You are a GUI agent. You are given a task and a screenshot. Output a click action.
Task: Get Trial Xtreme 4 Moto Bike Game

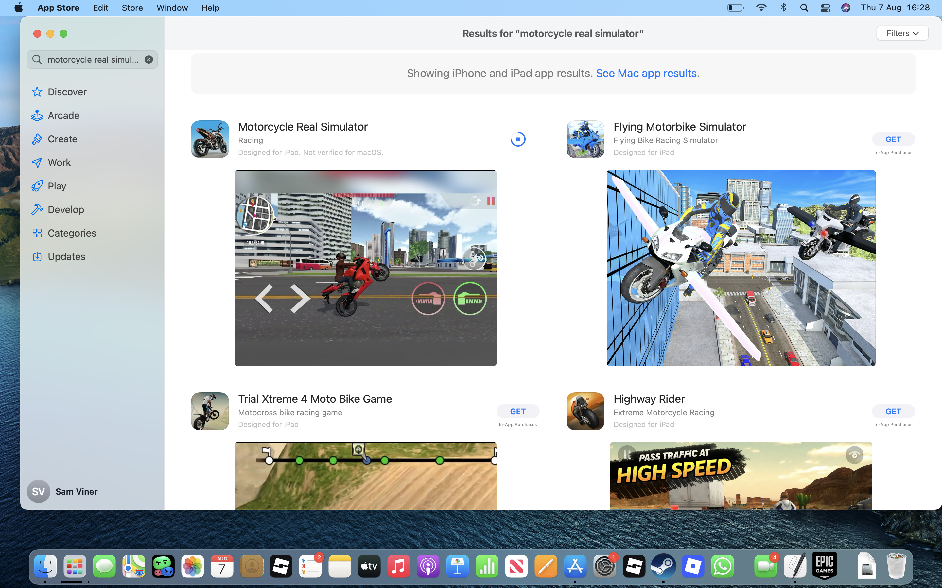pyautogui.click(x=518, y=412)
